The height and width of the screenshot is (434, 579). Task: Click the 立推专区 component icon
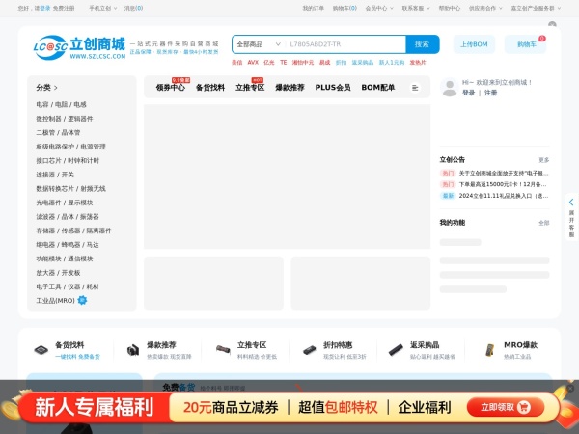click(x=223, y=349)
